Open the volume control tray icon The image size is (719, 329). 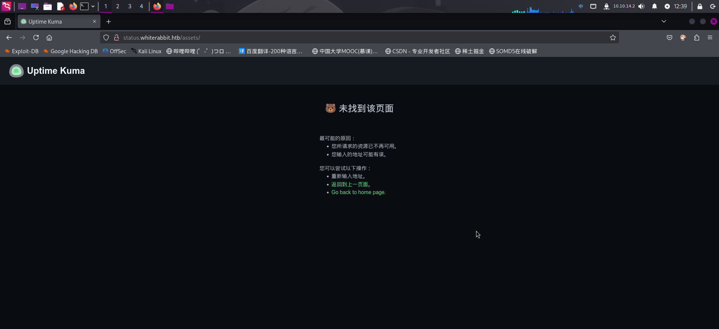coord(641,6)
